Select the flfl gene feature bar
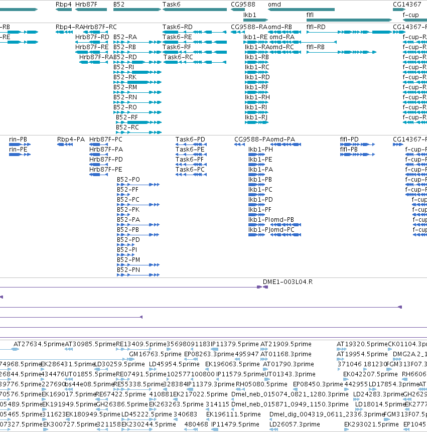 tap(349, 20)
